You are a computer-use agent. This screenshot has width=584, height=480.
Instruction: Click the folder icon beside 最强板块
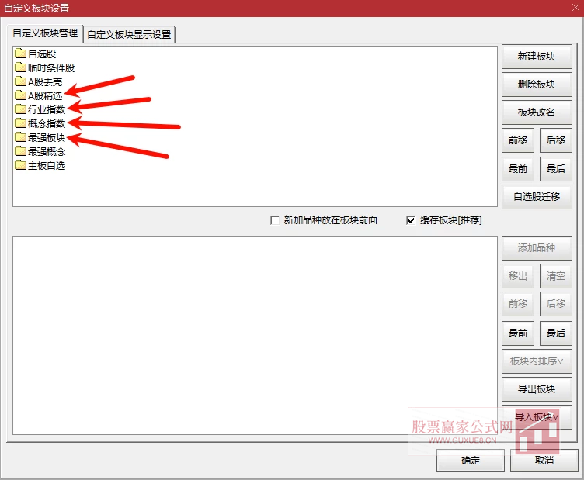coord(20,137)
